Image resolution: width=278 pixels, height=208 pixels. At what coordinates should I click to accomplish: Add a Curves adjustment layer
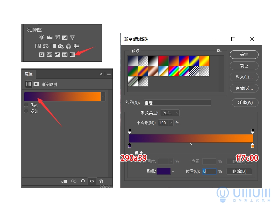[x=57, y=36]
